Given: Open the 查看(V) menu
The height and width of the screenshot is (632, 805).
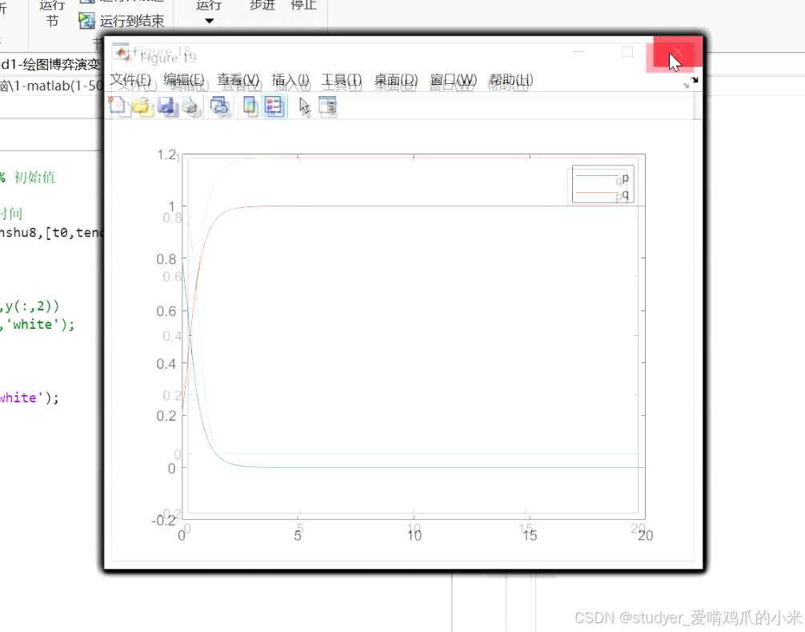Looking at the screenshot, I should coord(238,80).
